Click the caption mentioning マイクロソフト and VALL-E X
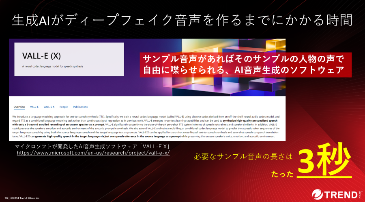365x202 pixels. coord(92,146)
